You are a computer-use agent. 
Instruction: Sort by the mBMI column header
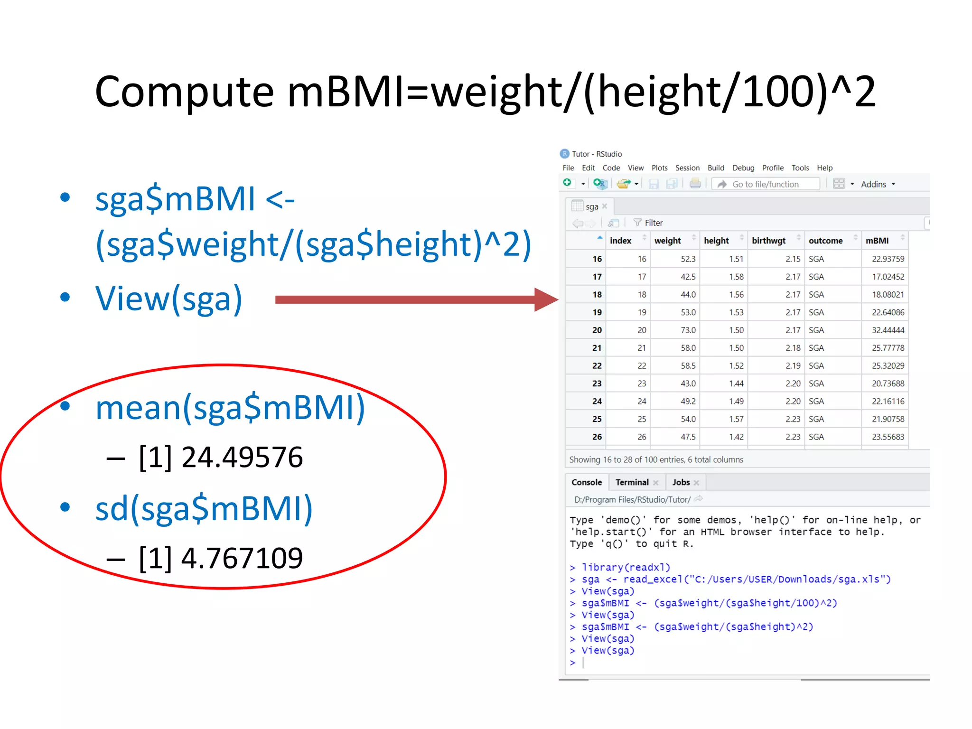(885, 241)
